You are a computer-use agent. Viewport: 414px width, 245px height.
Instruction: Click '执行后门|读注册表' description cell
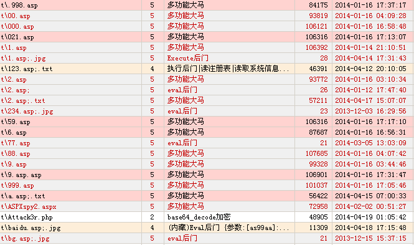click(228, 69)
